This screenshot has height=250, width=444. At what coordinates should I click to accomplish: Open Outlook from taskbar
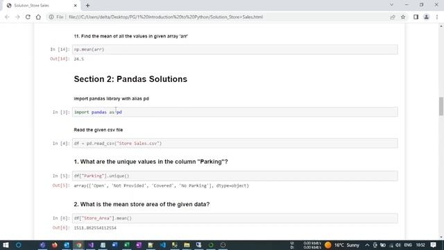pos(67,245)
